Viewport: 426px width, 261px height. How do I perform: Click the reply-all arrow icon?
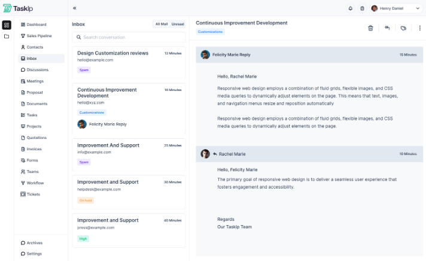point(387,28)
